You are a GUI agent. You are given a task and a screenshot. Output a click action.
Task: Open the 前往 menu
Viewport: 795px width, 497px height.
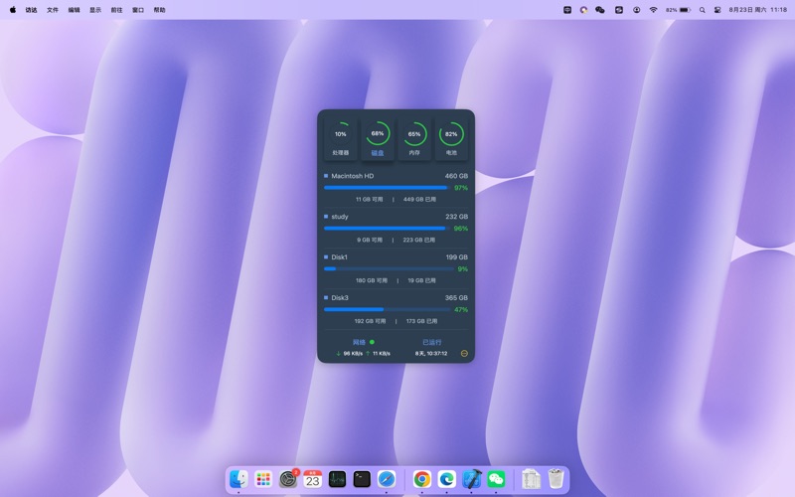[116, 10]
